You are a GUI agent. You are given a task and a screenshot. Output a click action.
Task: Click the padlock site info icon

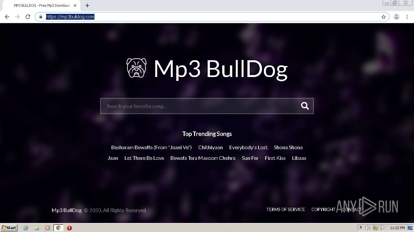coord(41,17)
